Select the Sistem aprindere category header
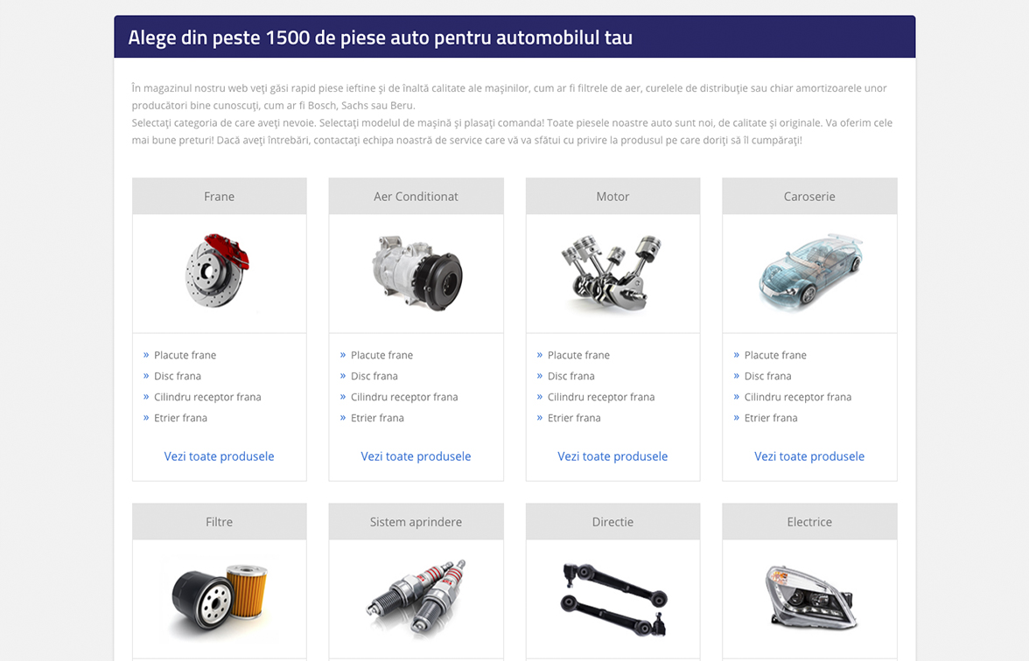 (416, 522)
